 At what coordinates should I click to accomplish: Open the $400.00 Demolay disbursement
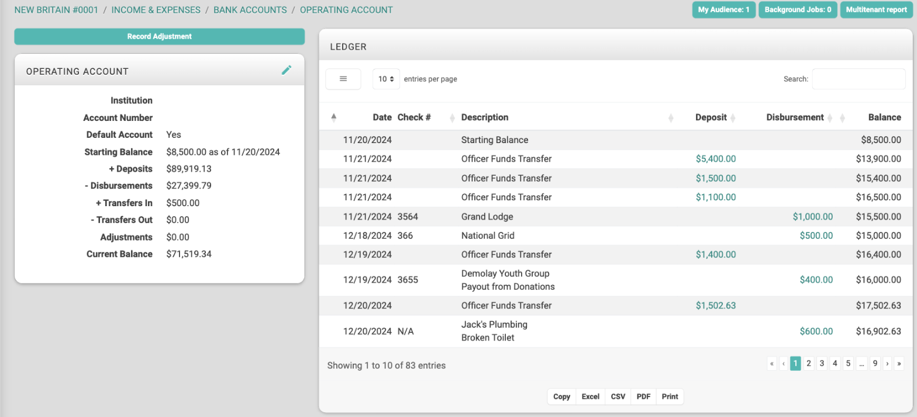click(x=816, y=280)
